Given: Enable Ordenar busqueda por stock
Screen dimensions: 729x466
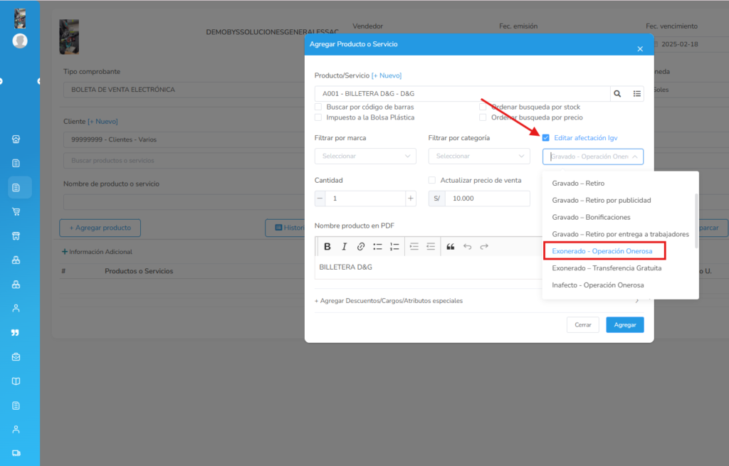Looking at the screenshot, I should pyautogui.click(x=483, y=107).
